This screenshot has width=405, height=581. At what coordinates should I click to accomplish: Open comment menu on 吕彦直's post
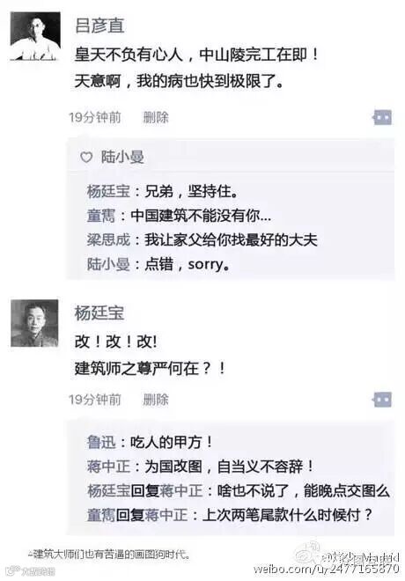(x=382, y=118)
